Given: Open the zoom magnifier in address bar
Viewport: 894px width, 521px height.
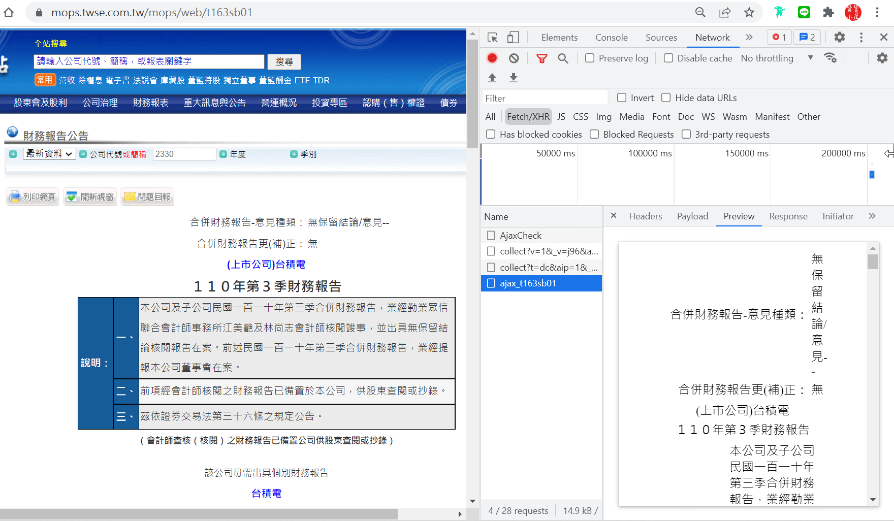Looking at the screenshot, I should point(700,12).
